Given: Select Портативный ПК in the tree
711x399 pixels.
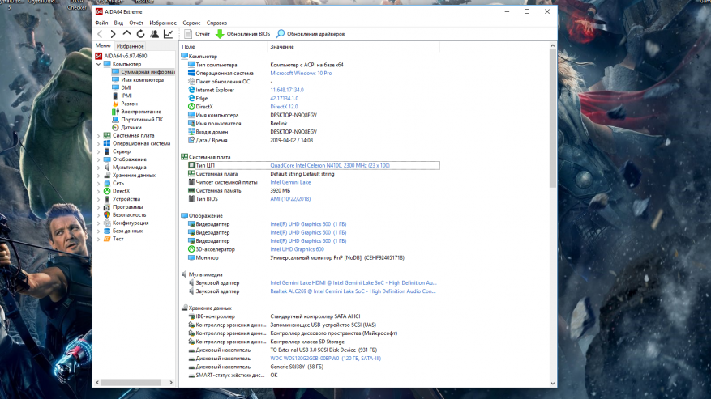Looking at the screenshot, I should click(x=142, y=120).
